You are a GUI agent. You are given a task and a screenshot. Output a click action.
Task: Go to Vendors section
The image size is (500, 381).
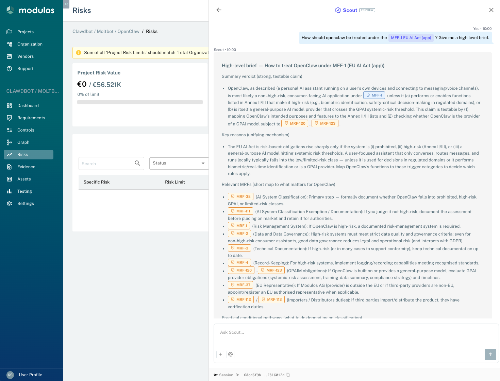[x=26, y=56]
